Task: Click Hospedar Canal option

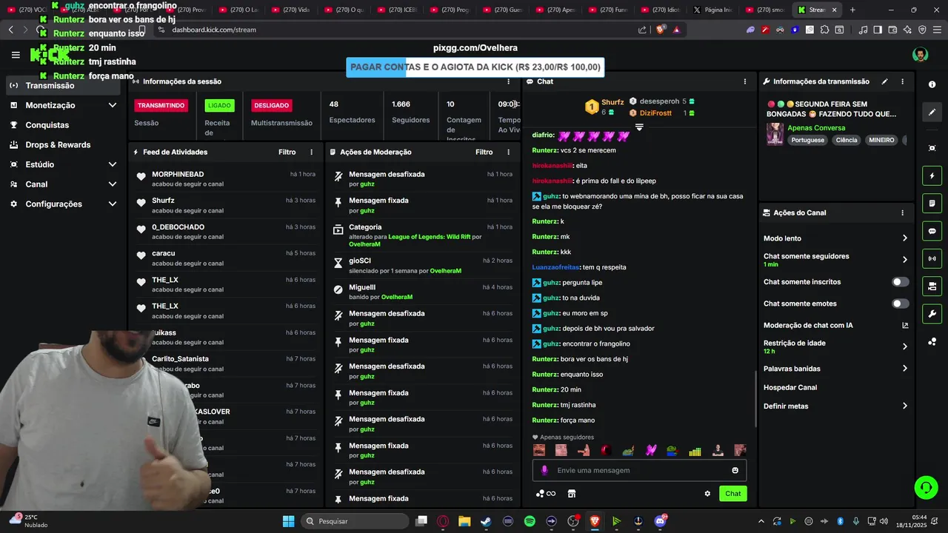Action: tap(790, 387)
